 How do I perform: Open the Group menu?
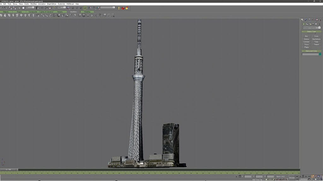pos(15,4)
